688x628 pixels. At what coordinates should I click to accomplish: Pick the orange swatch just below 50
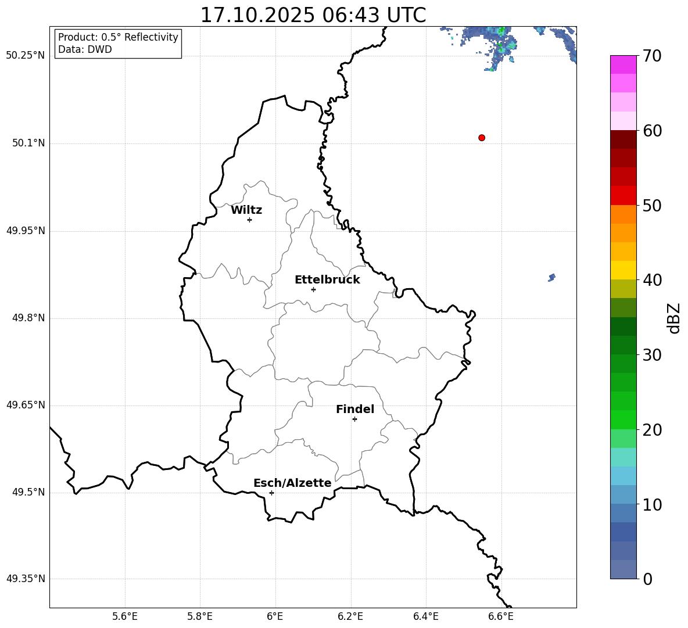(623, 214)
